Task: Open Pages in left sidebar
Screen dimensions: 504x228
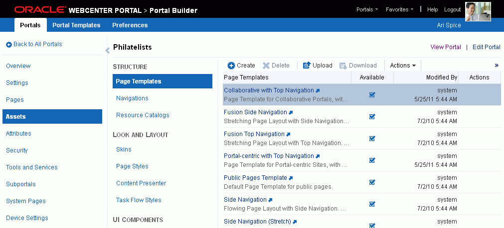Action: pyautogui.click(x=15, y=99)
